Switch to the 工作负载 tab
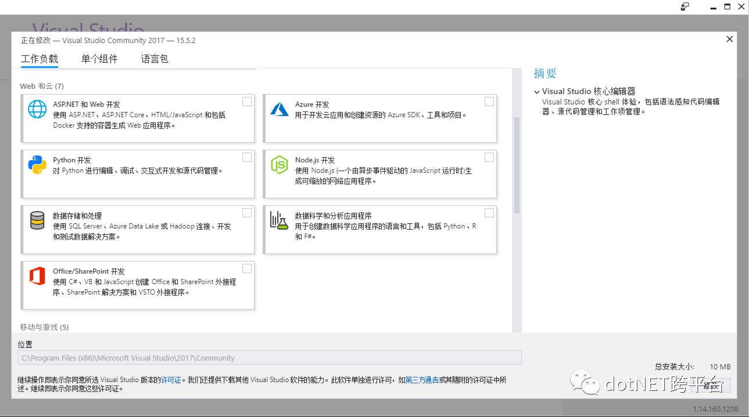This screenshot has width=749, height=417. click(40, 59)
